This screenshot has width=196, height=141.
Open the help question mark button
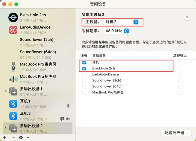tap(187, 18)
